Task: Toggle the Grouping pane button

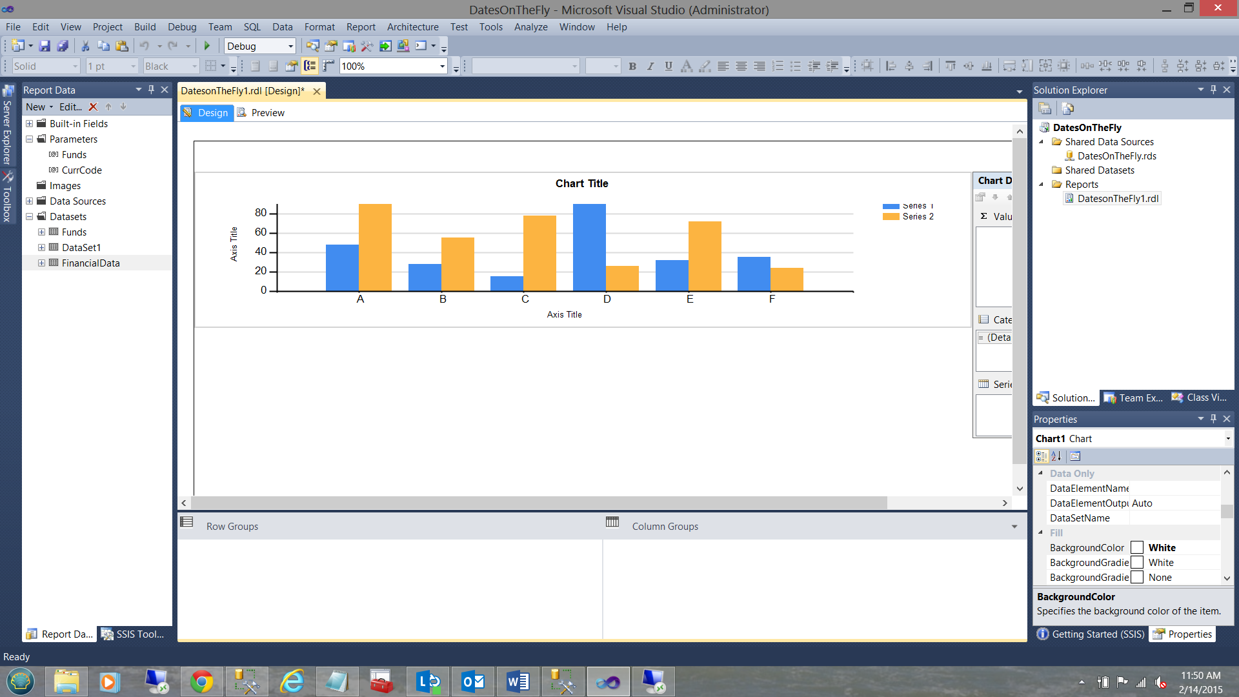Action: pyautogui.click(x=310, y=66)
